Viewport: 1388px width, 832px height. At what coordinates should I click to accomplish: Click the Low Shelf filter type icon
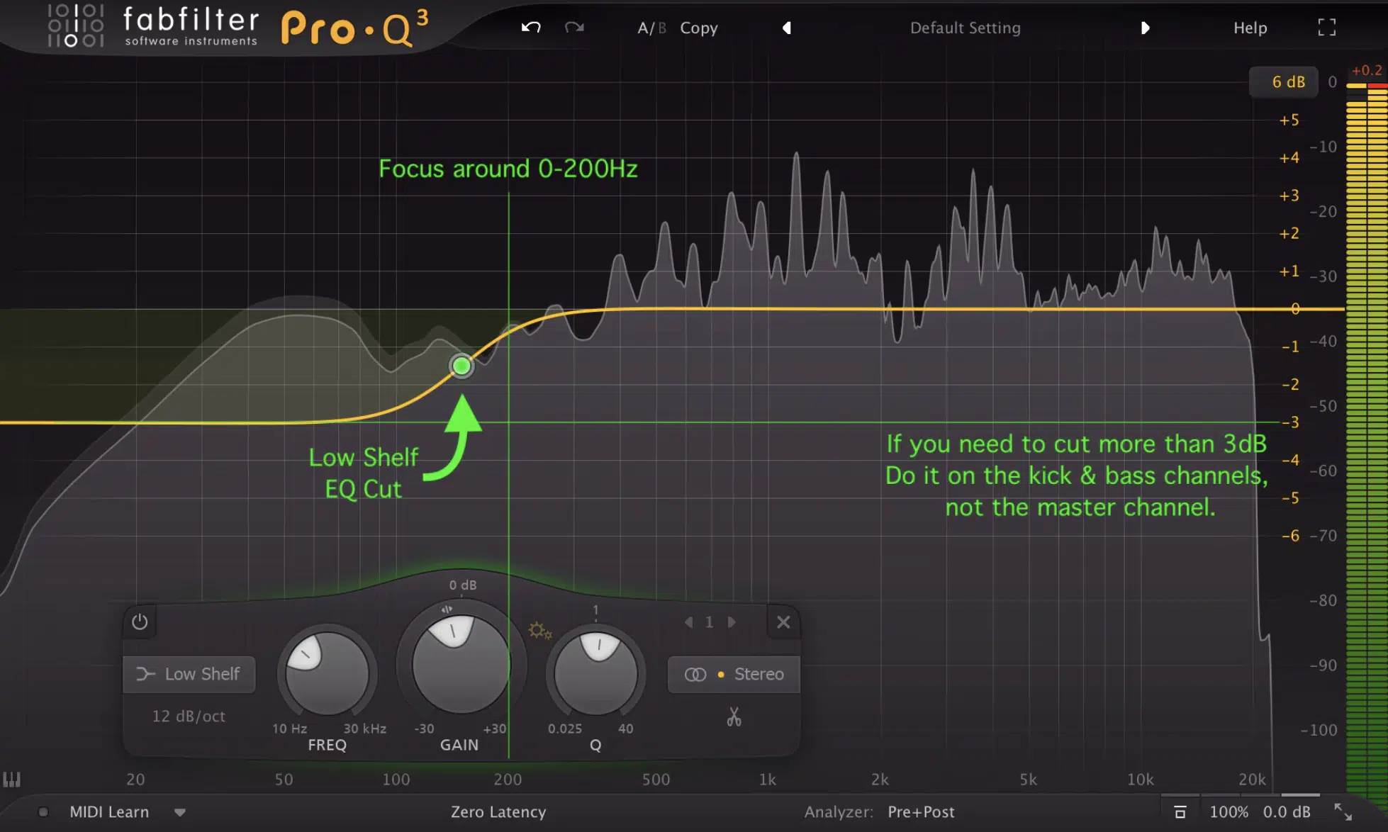pyautogui.click(x=145, y=673)
